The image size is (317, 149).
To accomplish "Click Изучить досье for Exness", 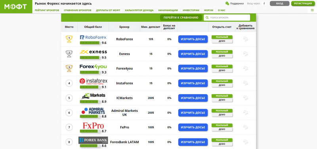I will coord(193,54).
